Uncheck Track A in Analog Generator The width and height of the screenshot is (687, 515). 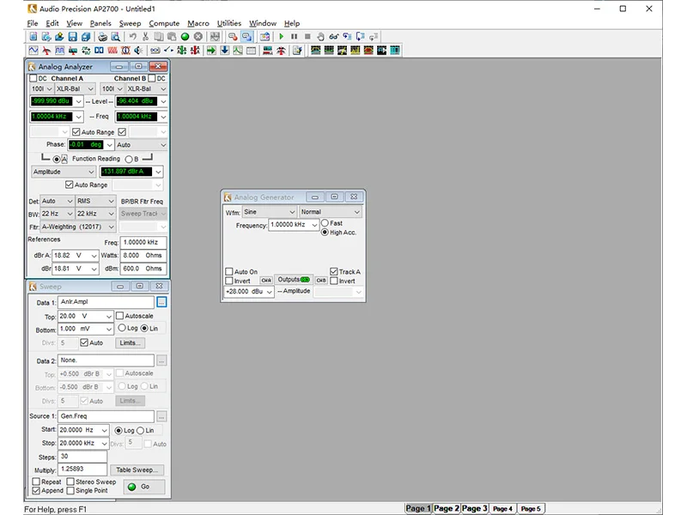334,271
